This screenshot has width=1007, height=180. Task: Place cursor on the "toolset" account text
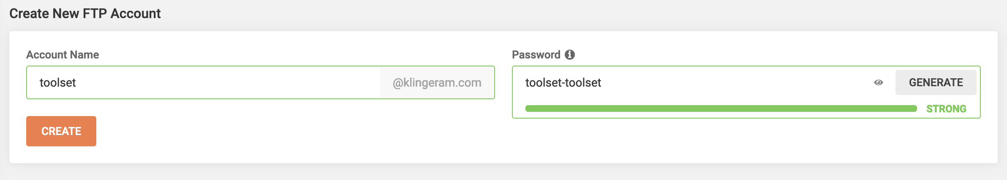[58, 82]
